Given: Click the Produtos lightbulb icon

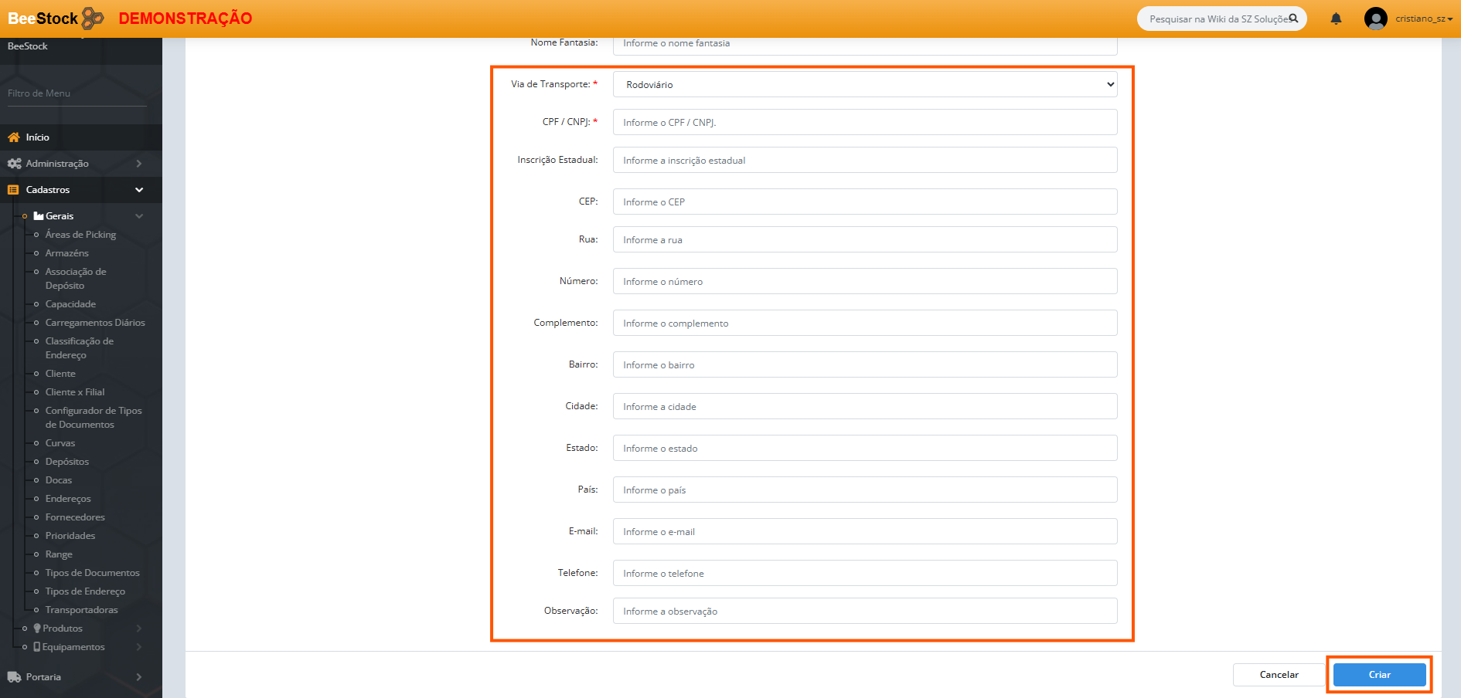Looking at the screenshot, I should click(37, 629).
